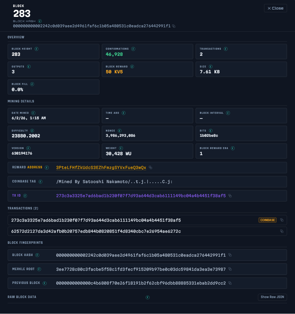Close the block details panel
The width and height of the screenshot is (295, 314).
pos(275,8)
